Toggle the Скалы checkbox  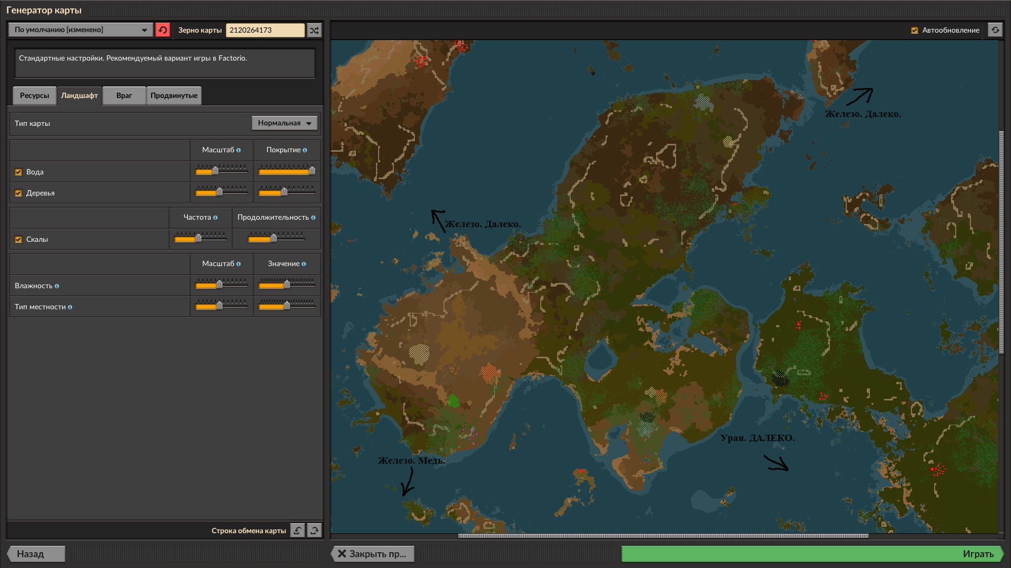[18, 240]
